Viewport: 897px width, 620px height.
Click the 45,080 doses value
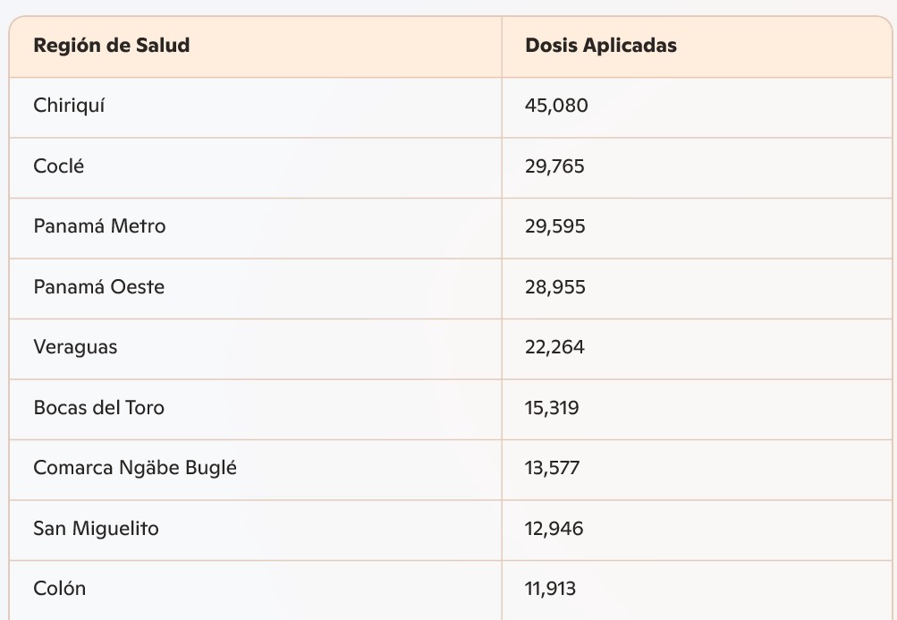pos(556,106)
